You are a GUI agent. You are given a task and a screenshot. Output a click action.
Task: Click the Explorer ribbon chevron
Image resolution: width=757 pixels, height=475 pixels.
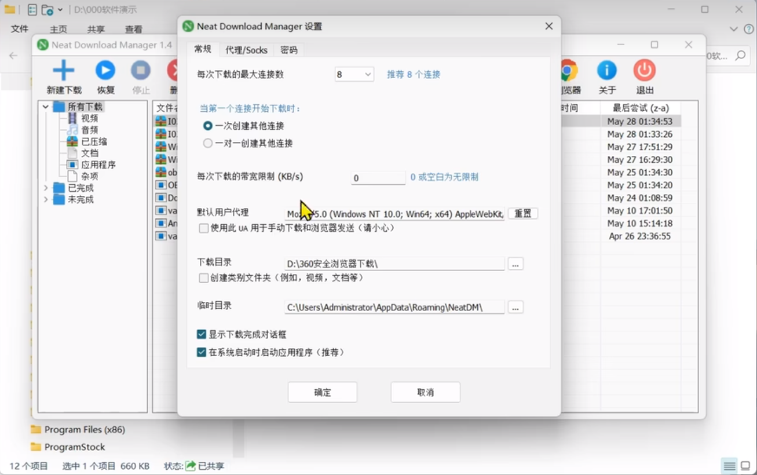click(733, 29)
